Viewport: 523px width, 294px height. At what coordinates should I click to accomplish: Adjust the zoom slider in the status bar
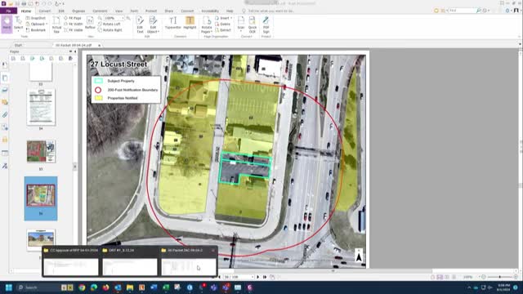(x=499, y=277)
